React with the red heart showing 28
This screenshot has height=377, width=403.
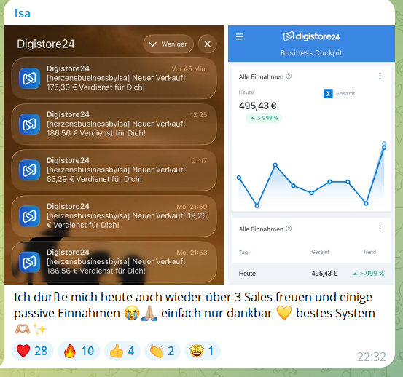[x=32, y=351]
